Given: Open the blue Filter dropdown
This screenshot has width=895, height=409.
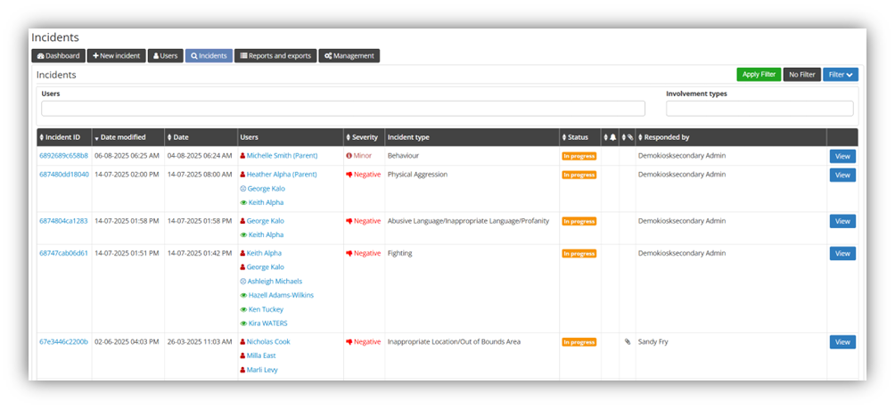Looking at the screenshot, I should coord(840,75).
